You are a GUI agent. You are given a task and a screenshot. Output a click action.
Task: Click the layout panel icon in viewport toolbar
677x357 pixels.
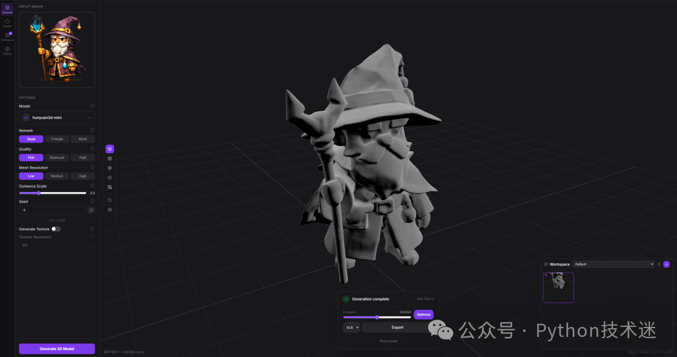pos(110,187)
